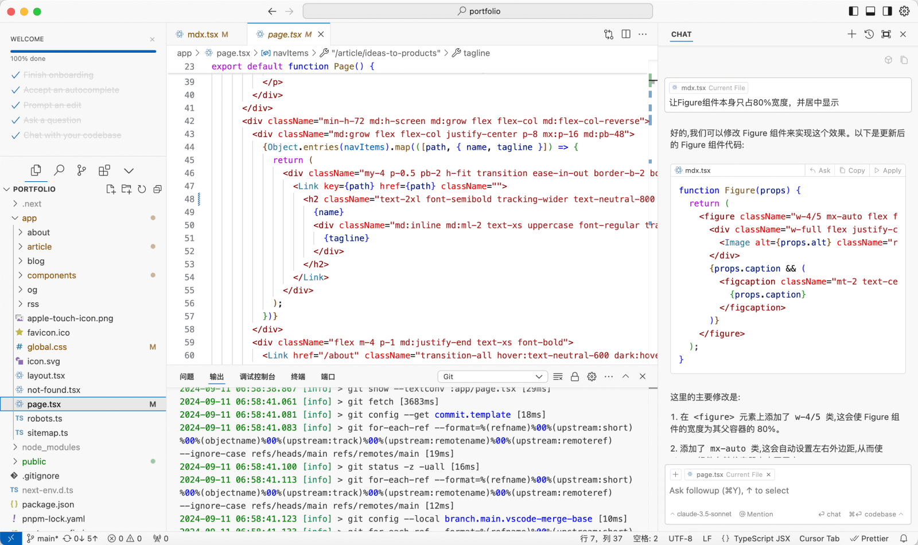The width and height of the screenshot is (918, 545).
Task: Open the Extensions view icon
Action: click(x=104, y=170)
